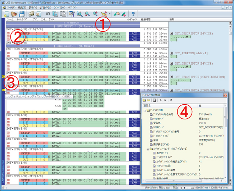Expand DATA1 12 01 row under first SETUP

[49, 37]
